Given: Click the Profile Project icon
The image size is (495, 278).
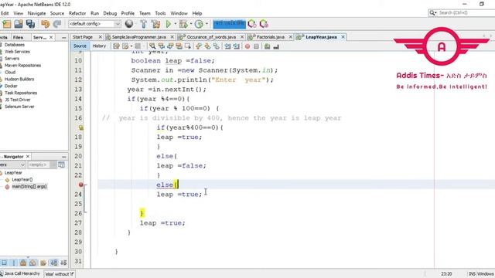Looking at the screenshot, I should (199, 24).
